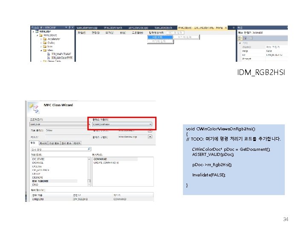
Task: Open the Resource View panel's window position dropdown arrow
Action: [x=66, y=28]
